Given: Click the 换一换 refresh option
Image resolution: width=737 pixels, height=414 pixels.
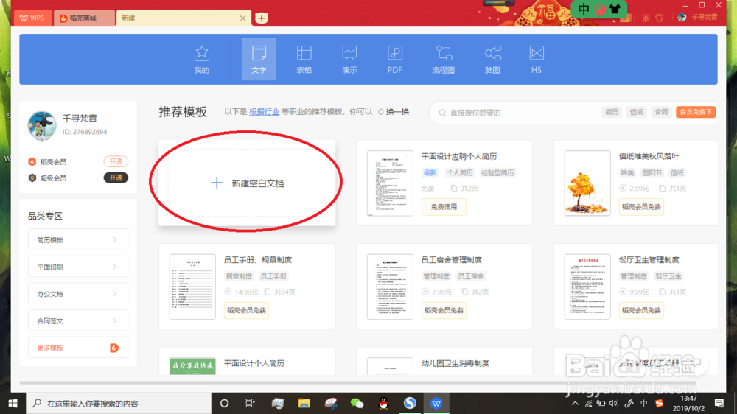Looking at the screenshot, I should 394,112.
